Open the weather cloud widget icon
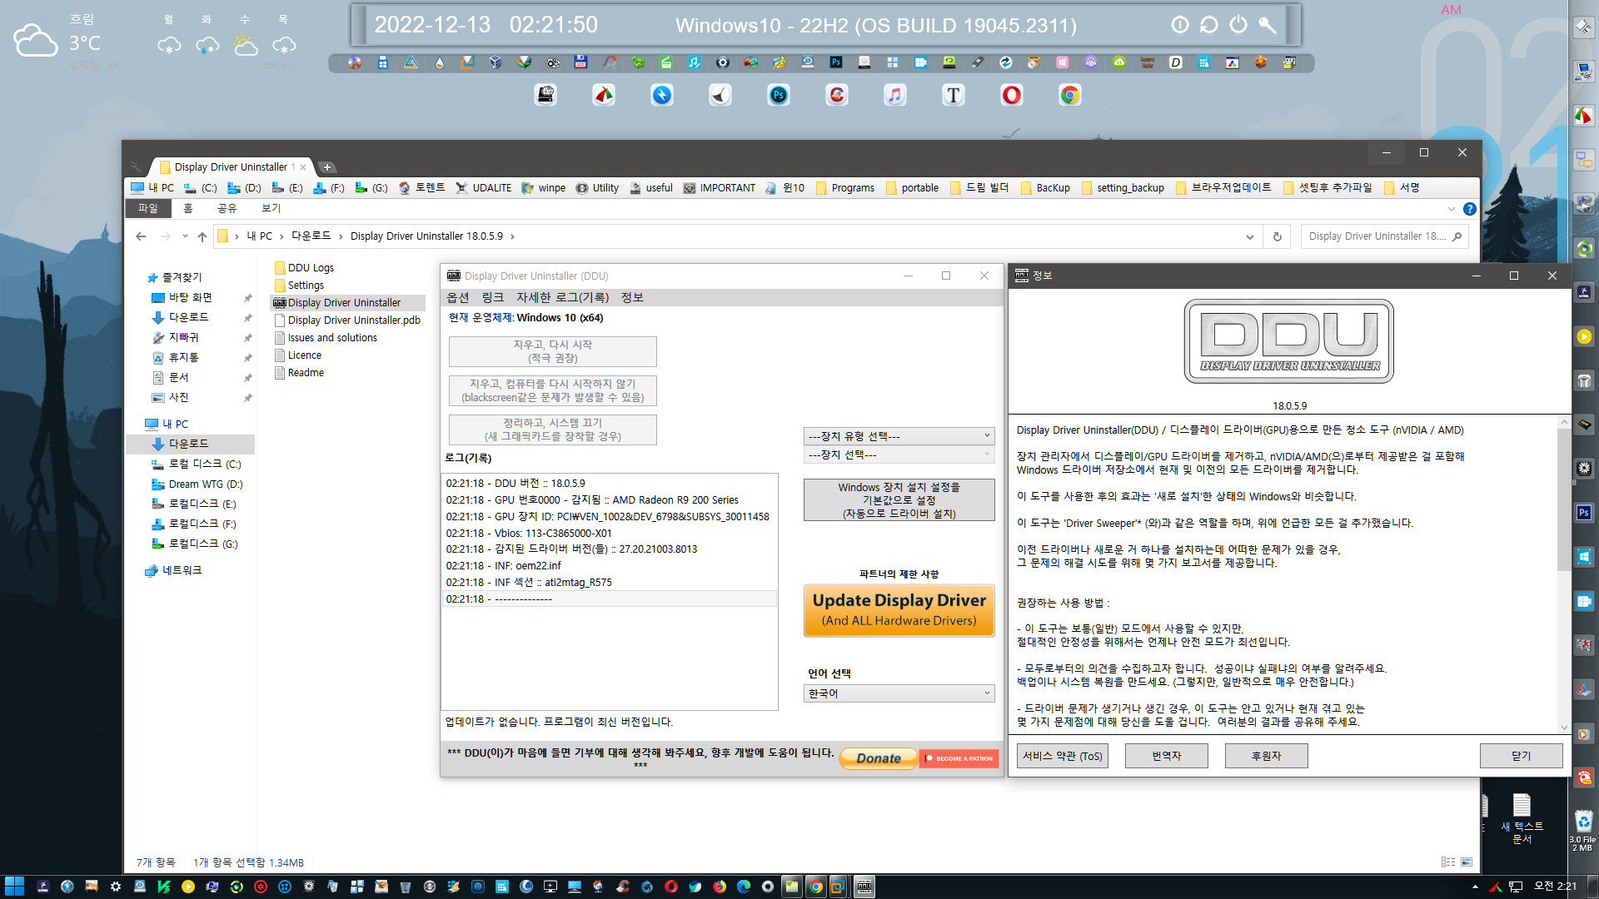 point(35,40)
